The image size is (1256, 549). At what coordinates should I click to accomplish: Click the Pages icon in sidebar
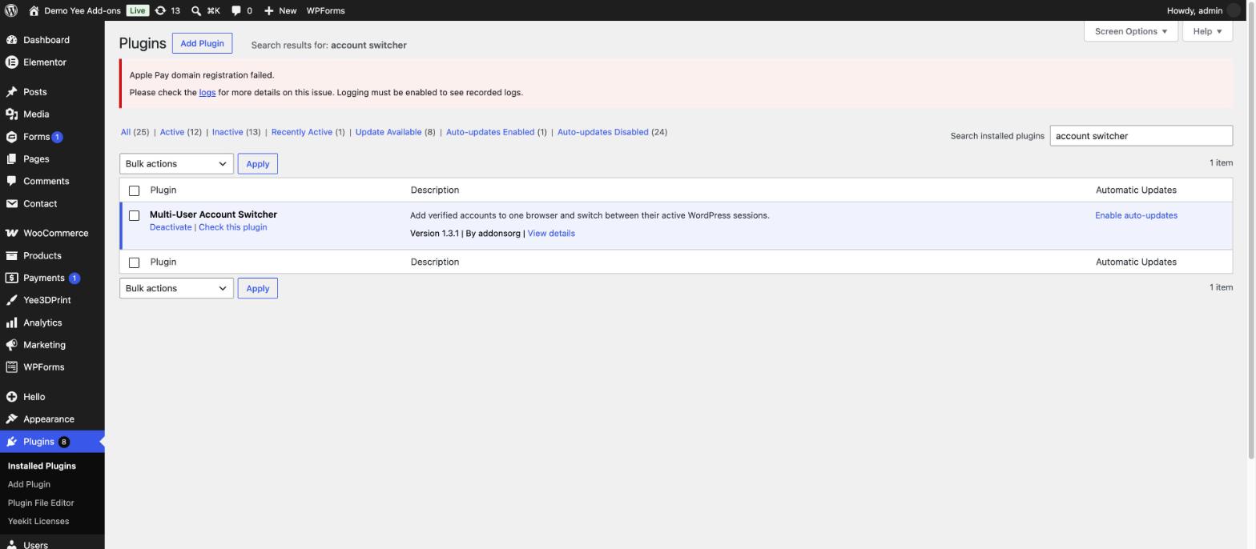pos(11,159)
